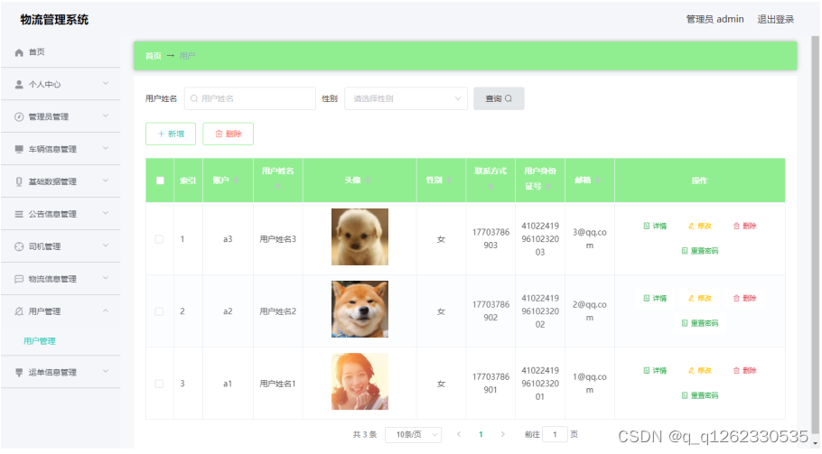822x454 pixels.
Task: Click the 前往 page number input
Action: pos(555,435)
